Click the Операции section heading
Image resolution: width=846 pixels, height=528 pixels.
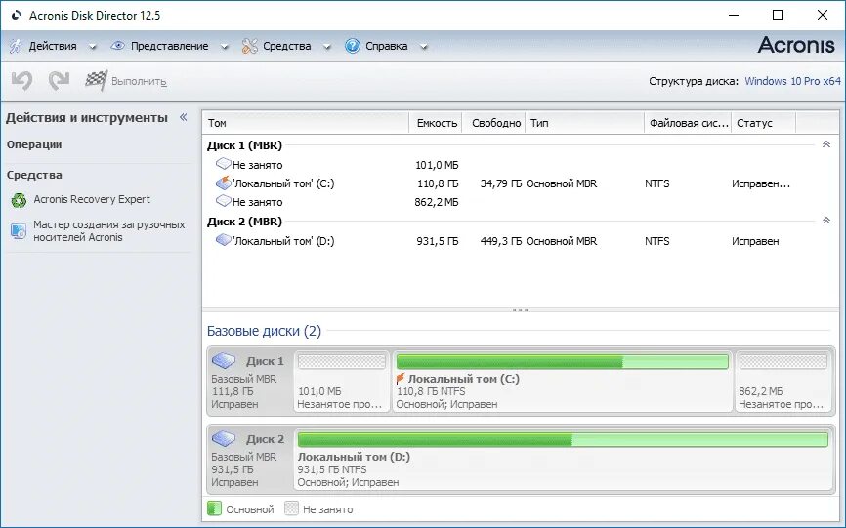(x=34, y=144)
